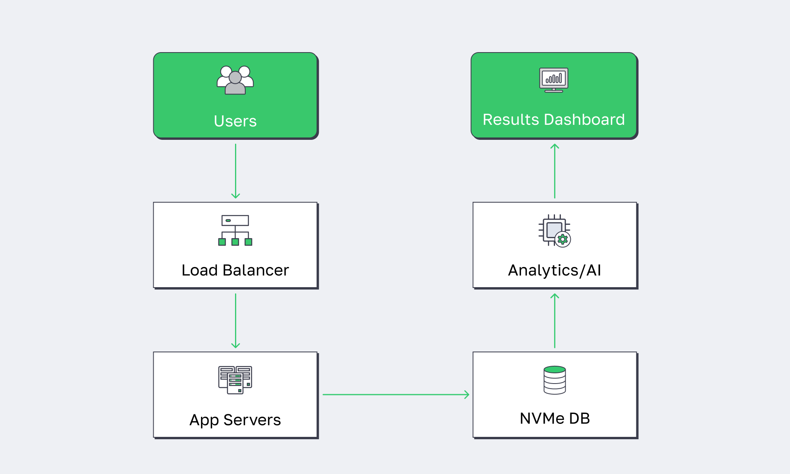Select the Analytics/AI box
This screenshot has width=790, height=474.
pyautogui.click(x=554, y=245)
